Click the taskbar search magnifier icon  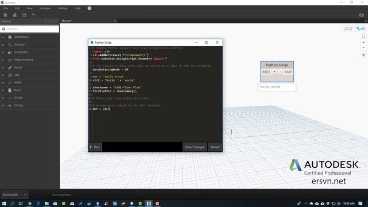pyautogui.click(x=13, y=204)
